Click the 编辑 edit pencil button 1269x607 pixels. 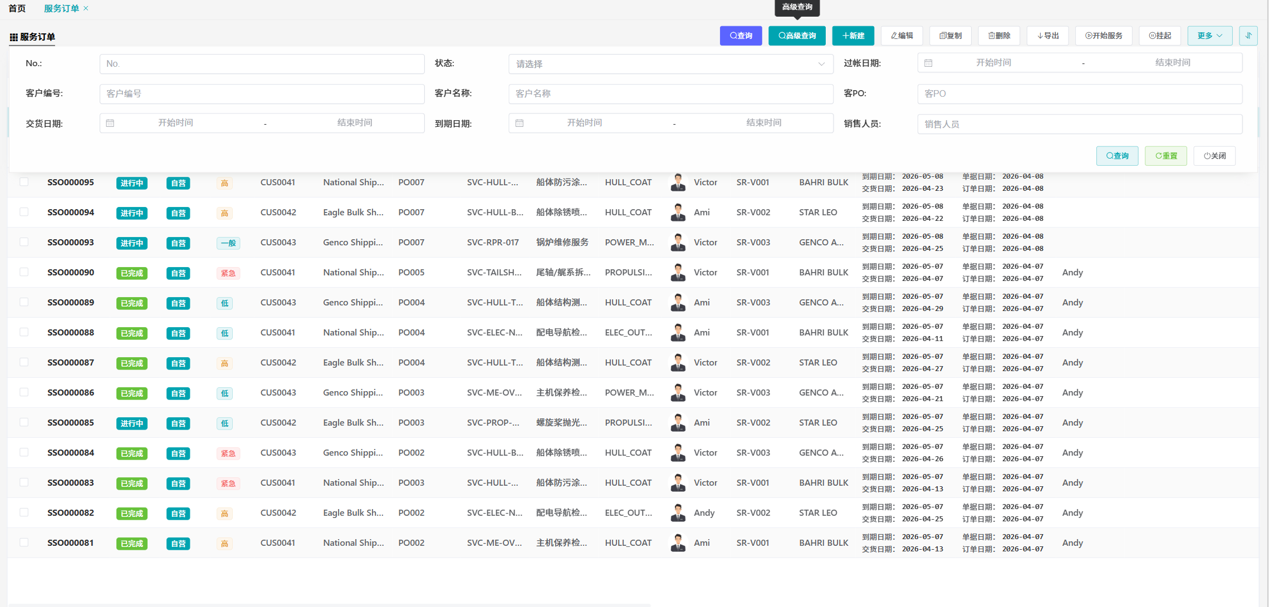point(901,36)
